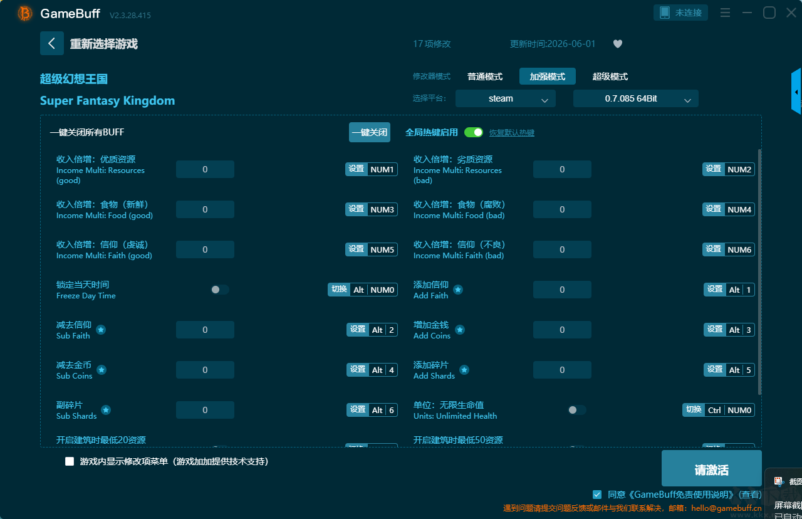Toggle 锁定当天时间 Freeze Day Time switch
This screenshot has width=802, height=519.
point(220,290)
